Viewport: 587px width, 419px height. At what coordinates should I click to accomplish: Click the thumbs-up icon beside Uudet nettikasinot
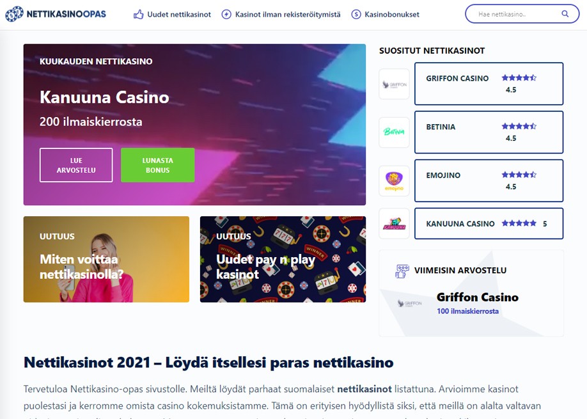pyautogui.click(x=139, y=15)
